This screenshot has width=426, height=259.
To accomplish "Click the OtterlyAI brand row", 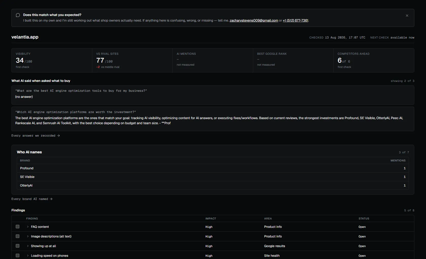I will [213, 186].
